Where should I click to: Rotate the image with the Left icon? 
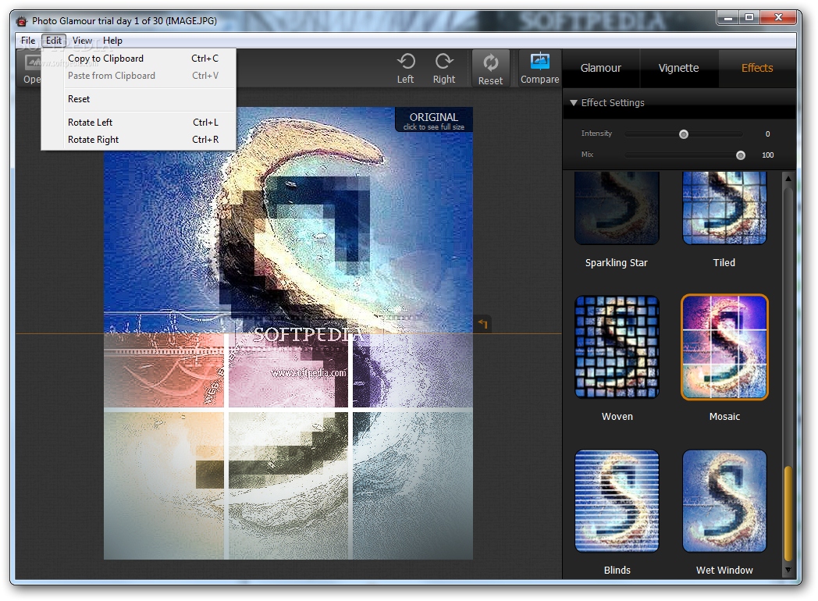point(406,69)
